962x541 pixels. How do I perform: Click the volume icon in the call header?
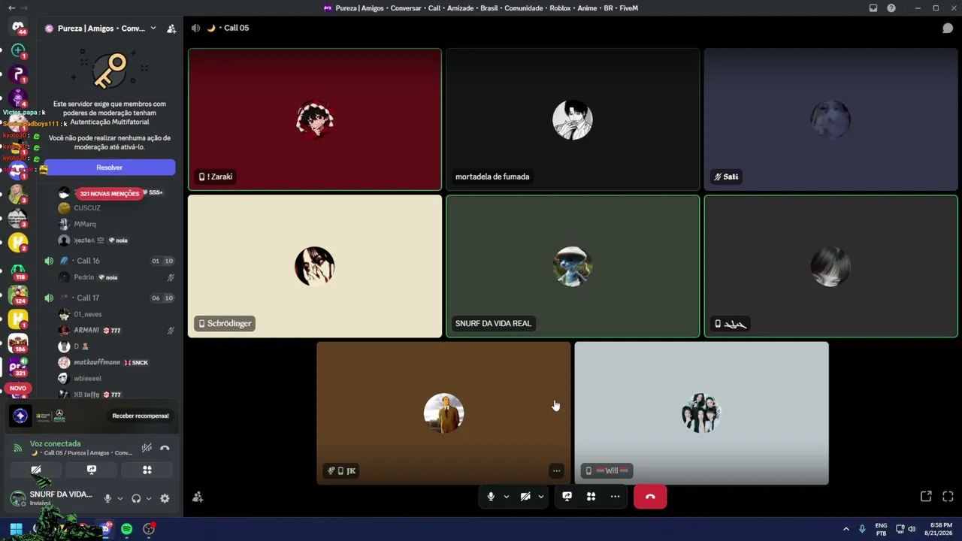coord(195,28)
